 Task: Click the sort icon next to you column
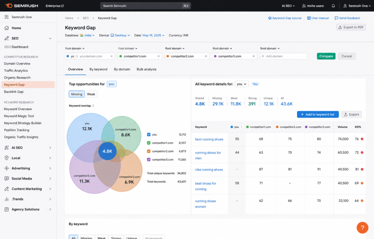[241, 127]
